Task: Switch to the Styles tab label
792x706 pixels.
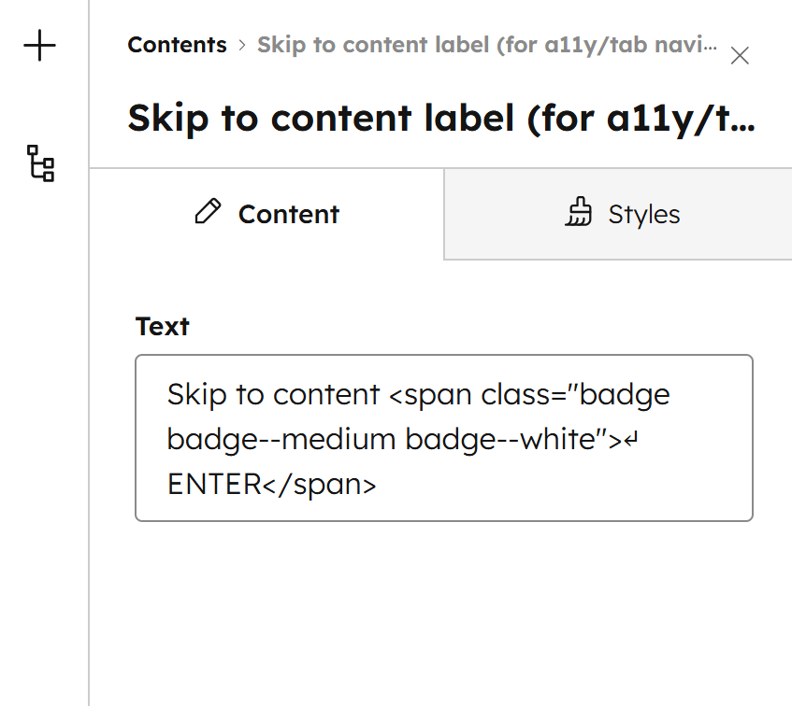Action: click(643, 215)
